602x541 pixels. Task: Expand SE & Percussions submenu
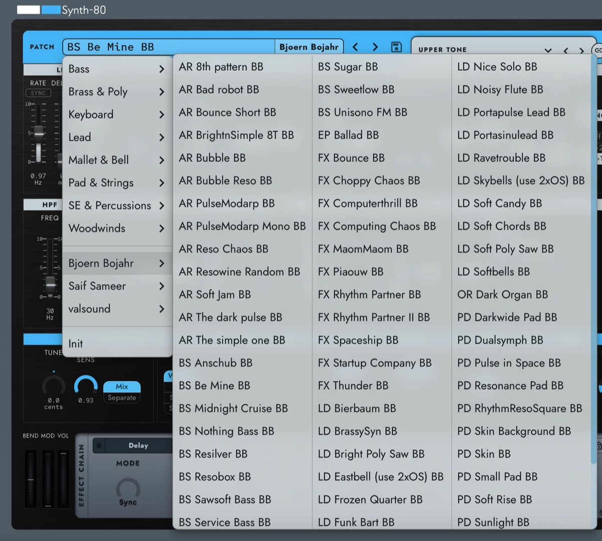click(x=117, y=205)
